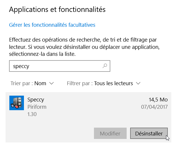The height and width of the screenshot is (150, 178).
Task: Click the greyed Modifier button
Action: [x=110, y=133]
